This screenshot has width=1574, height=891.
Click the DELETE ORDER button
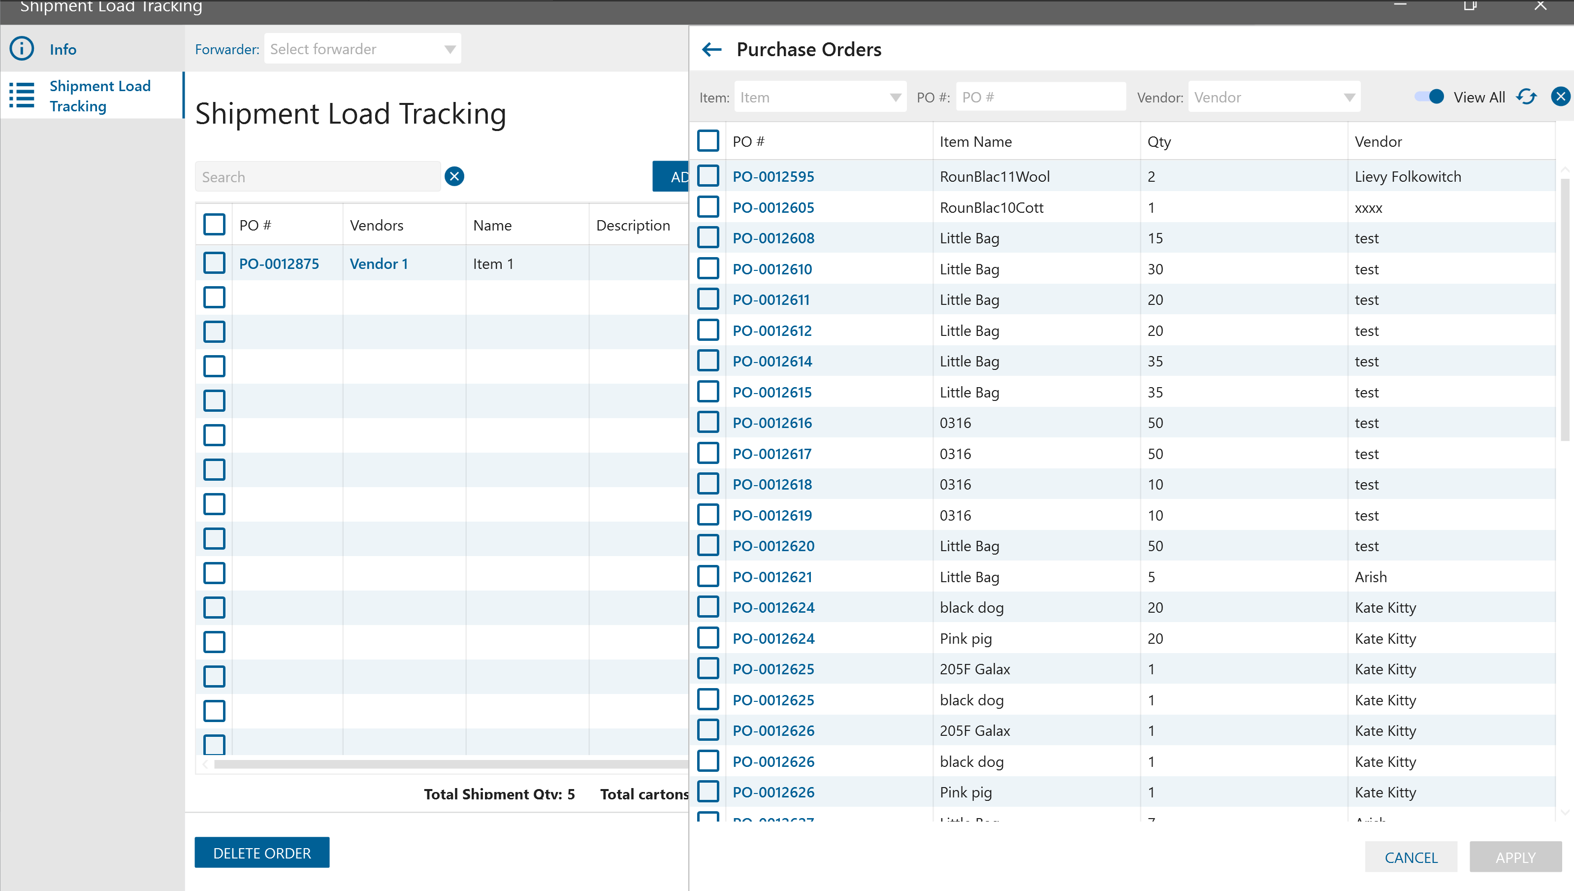coord(262,853)
